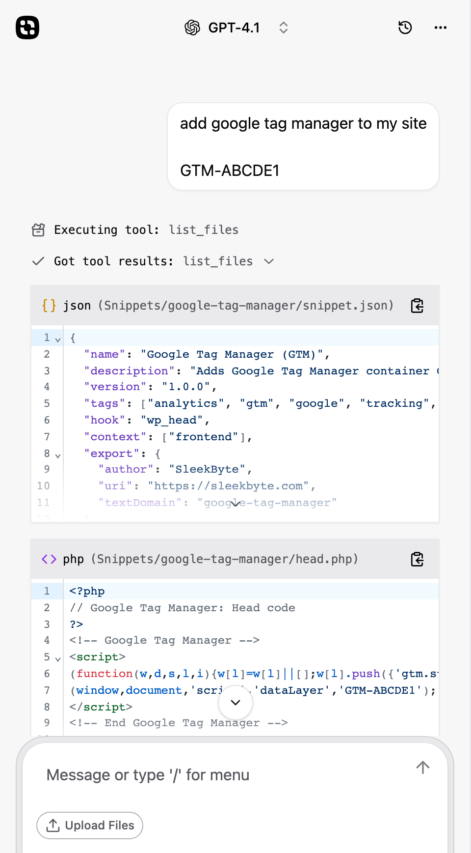
Task: Click the "author": "SleekByte" line
Action: point(175,470)
